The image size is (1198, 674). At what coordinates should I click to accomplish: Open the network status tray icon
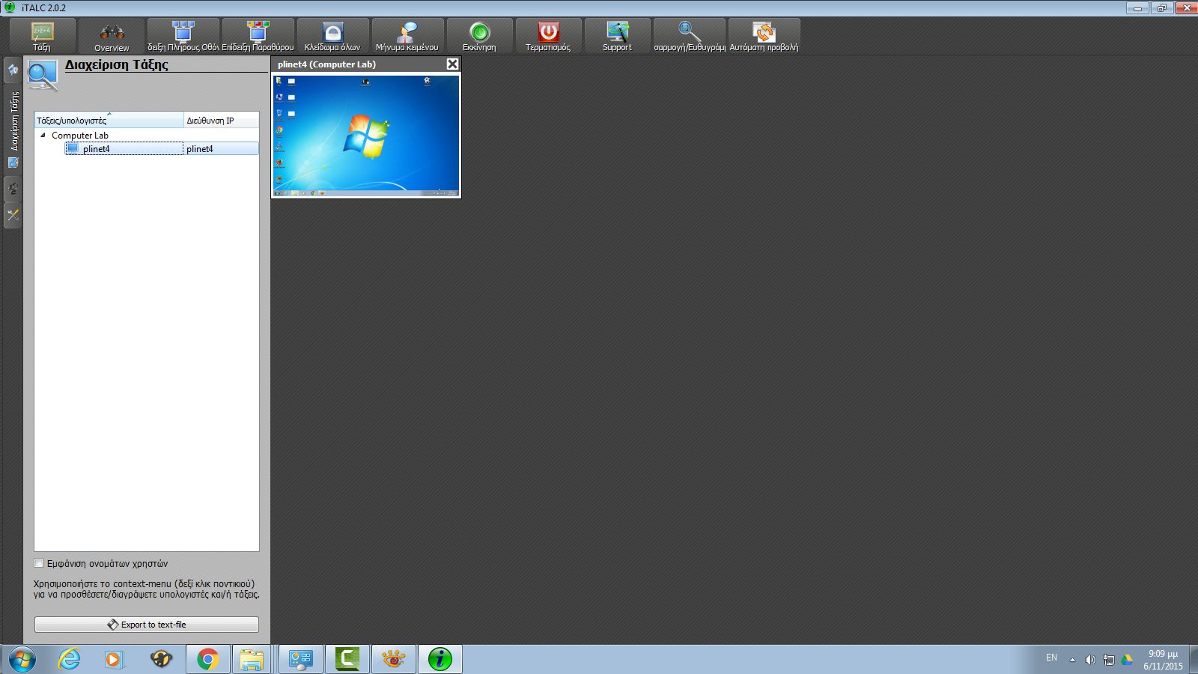pyautogui.click(x=1108, y=660)
